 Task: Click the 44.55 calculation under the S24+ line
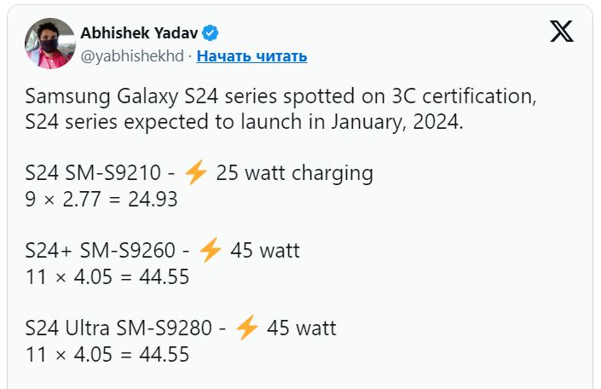107,276
